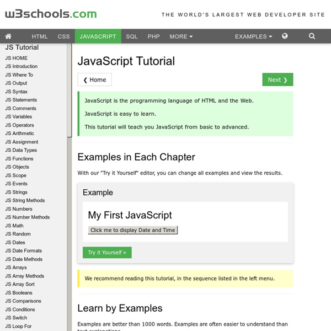331x331 pixels.
Task: Switch to the HTML tab
Action: tap(40, 36)
